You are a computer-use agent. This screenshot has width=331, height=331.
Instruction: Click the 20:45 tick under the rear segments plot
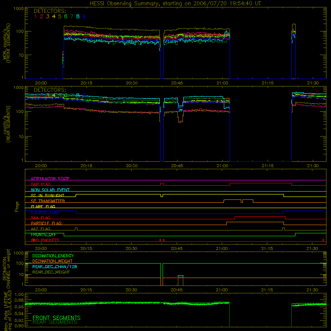pos(177,166)
